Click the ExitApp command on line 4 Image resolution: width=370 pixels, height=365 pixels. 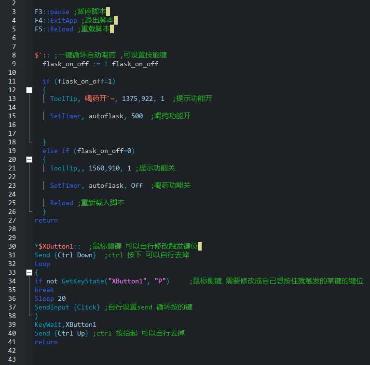[62, 20]
